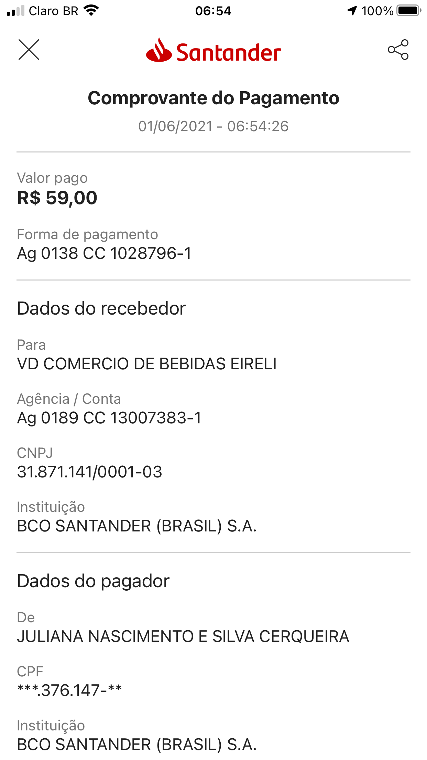Screen dimensions: 427x760
Task: Close the payment receipt with X icon
Action: click(29, 50)
